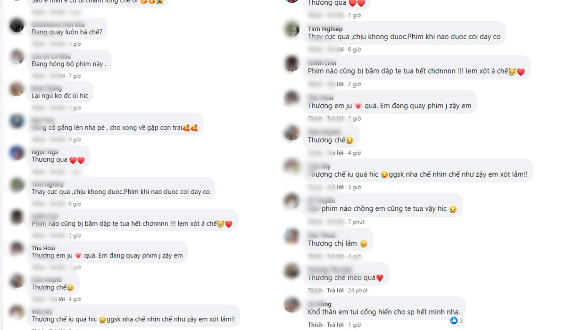Open avatar beside "Đang hóng bộ phim này"
The image size is (566, 330).
(17, 57)
